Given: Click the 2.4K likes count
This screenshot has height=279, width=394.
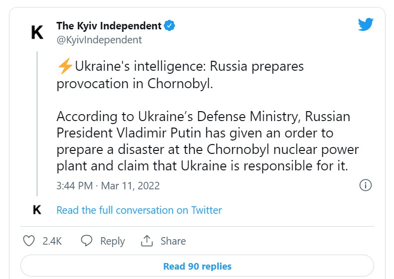Looking at the screenshot, I should point(52,241).
